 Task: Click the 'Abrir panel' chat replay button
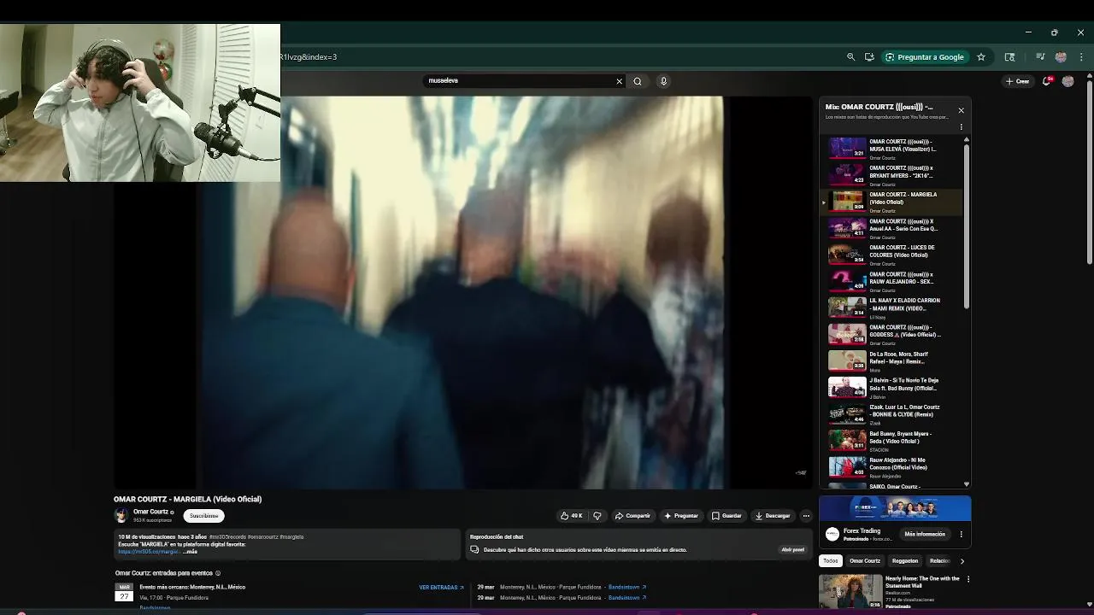pyautogui.click(x=792, y=550)
